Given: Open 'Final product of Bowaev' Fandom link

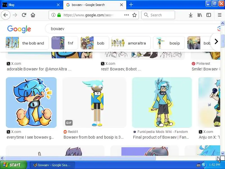Looking at the screenshot, I should (161, 137).
